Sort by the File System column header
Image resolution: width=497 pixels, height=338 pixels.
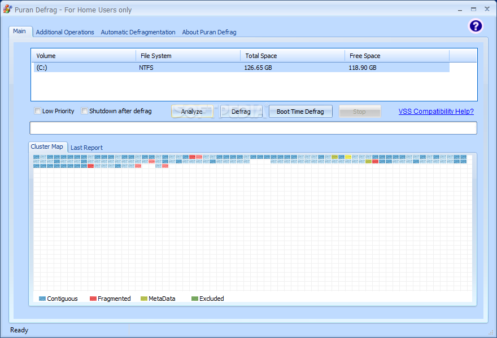[x=188, y=56]
